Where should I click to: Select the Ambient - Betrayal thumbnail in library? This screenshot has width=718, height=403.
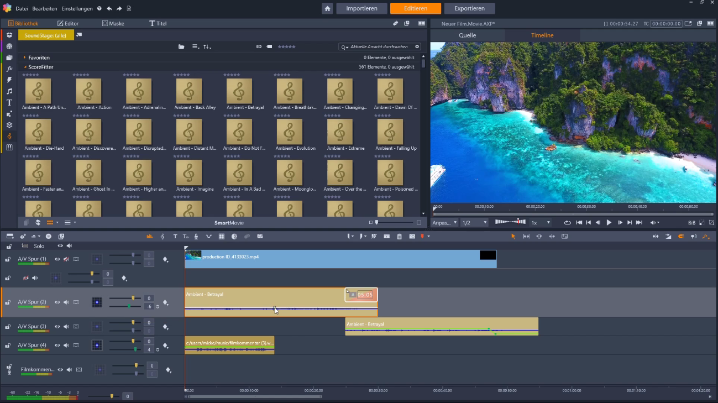[239, 91]
